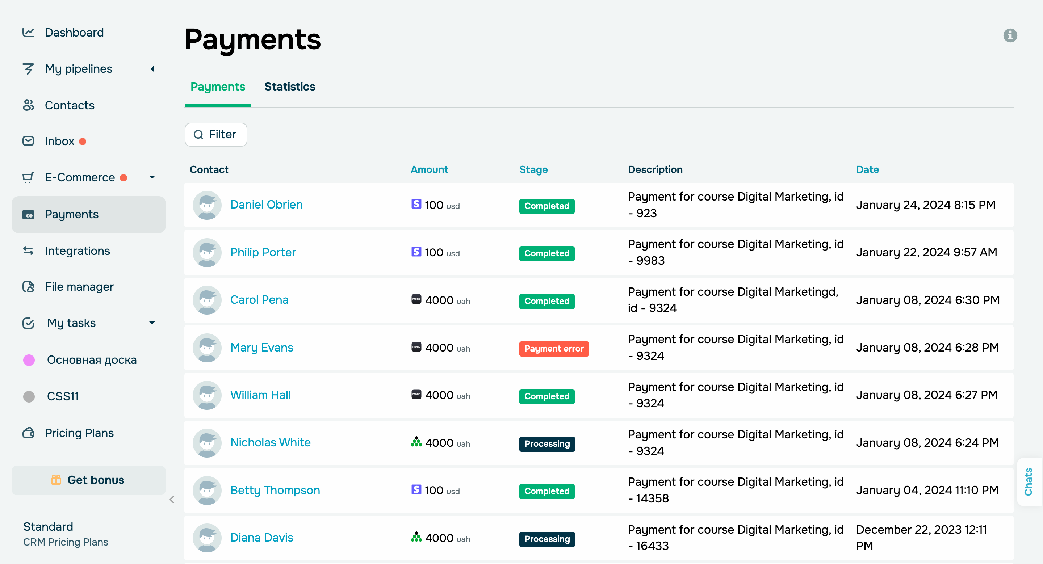Click the pink dot next to Основная доска
This screenshot has width=1043, height=564.
pyautogui.click(x=29, y=360)
